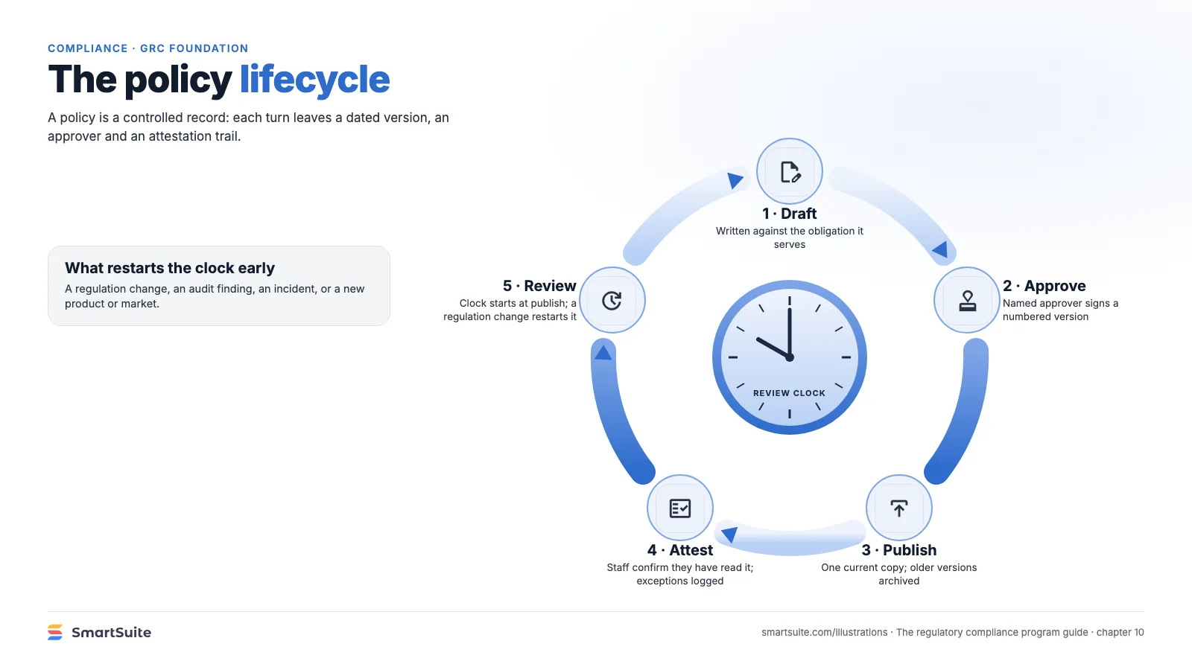Click 'What restarts the clock early' heading
The image size is (1192, 670).
[170, 268]
